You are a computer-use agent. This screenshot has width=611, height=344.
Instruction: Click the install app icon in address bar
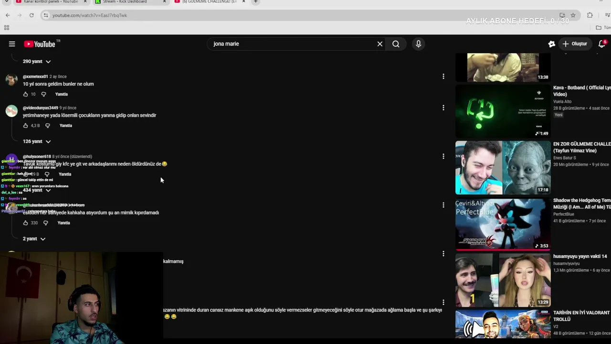point(562,15)
